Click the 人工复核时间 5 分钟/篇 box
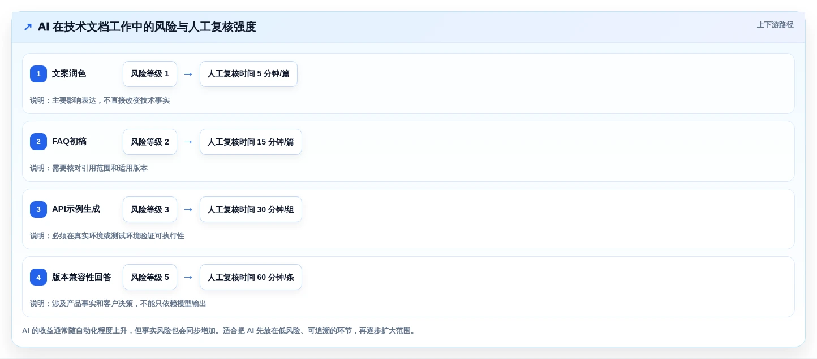Viewport: 817px width, 359px height. coord(248,74)
